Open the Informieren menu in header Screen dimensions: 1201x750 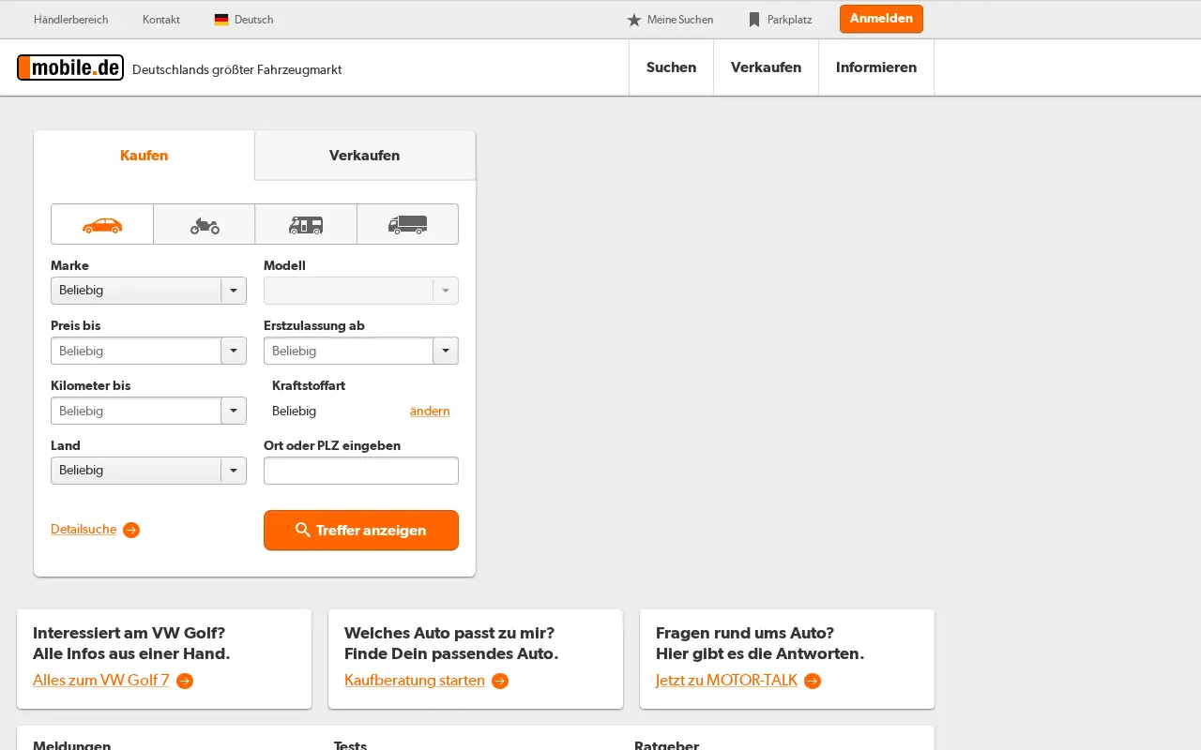click(x=876, y=67)
